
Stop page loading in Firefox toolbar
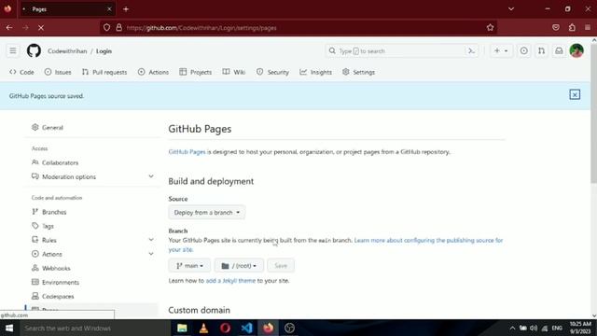coord(41,27)
